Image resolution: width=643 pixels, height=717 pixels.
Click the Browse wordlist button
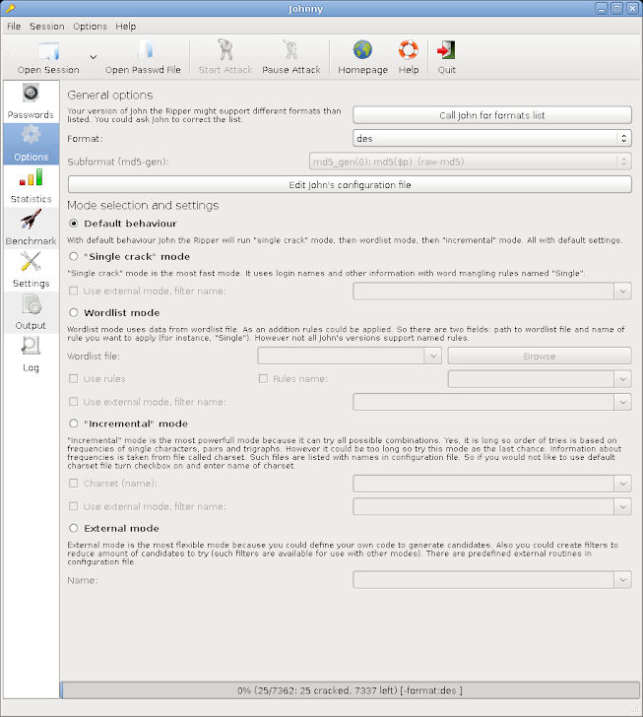540,357
